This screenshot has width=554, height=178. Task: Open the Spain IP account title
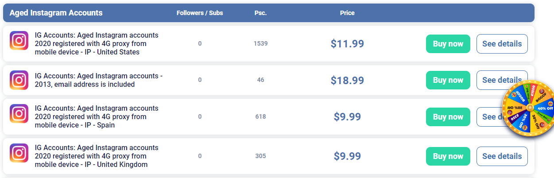(x=97, y=116)
